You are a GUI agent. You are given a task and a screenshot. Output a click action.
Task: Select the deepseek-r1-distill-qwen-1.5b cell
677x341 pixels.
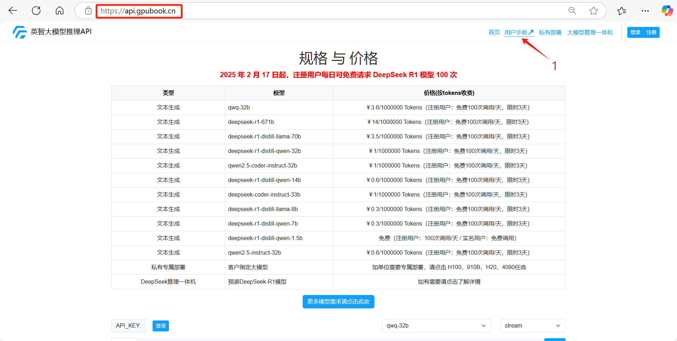(x=279, y=238)
